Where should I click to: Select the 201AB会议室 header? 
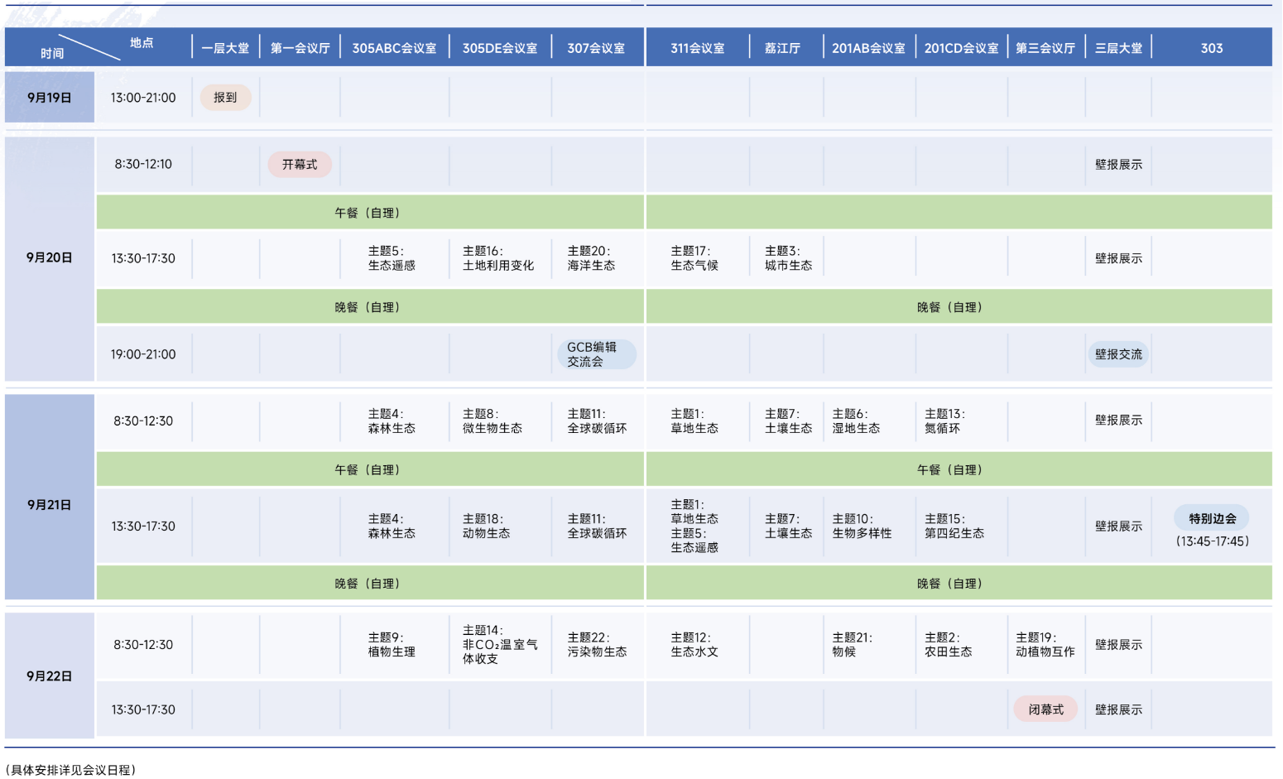coord(868,48)
